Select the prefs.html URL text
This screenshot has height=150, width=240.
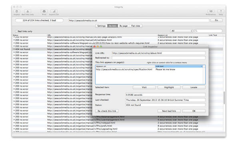(80, 126)
